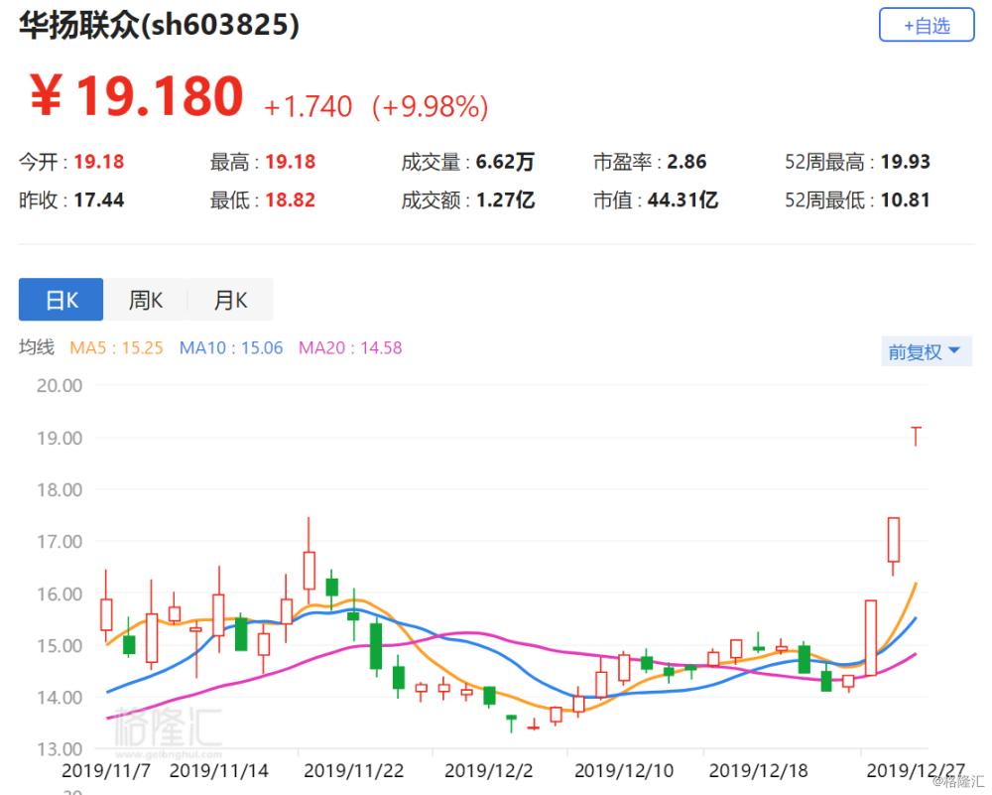Click the 19.00 price axis label

pyautogui.click(x=60, y=438)
